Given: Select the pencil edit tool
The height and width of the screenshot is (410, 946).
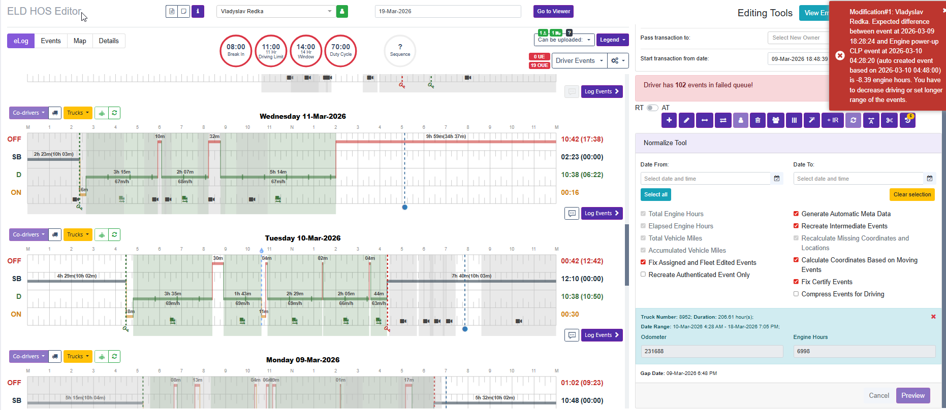Looking at the screenshot, I should point(686,120).
